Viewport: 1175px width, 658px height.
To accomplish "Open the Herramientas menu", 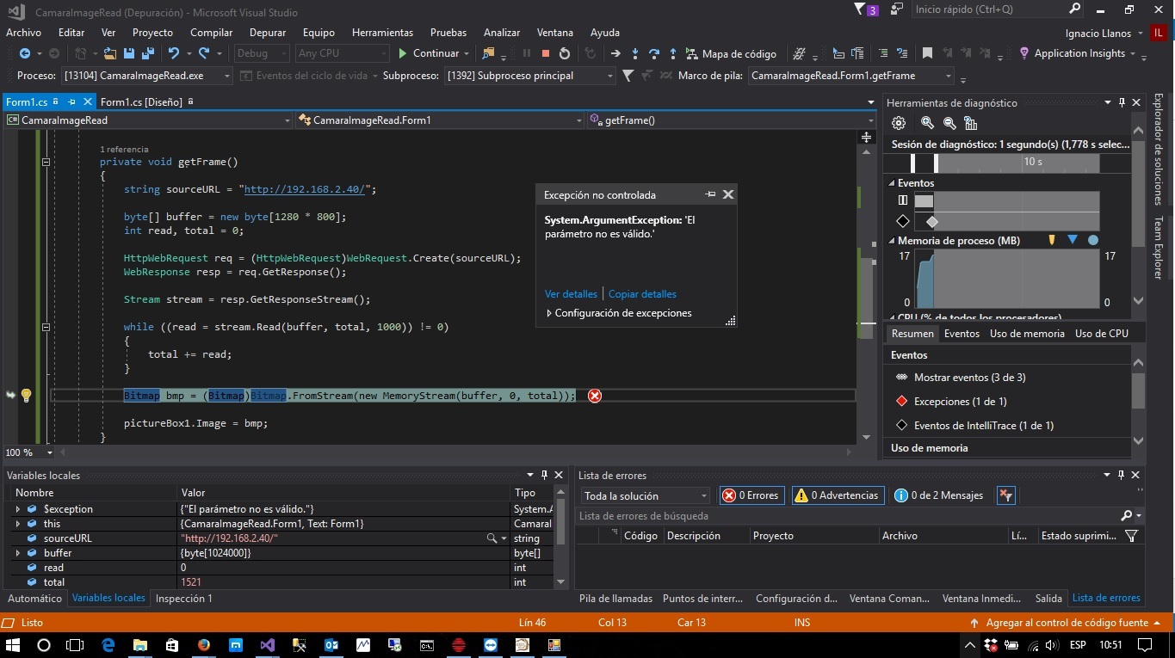I will click(x=382, y=32).
